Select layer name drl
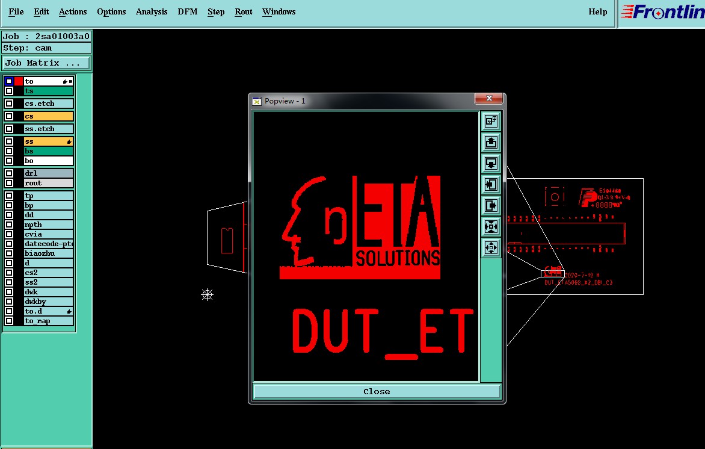The image size is (705, 449). pos(49,173)
